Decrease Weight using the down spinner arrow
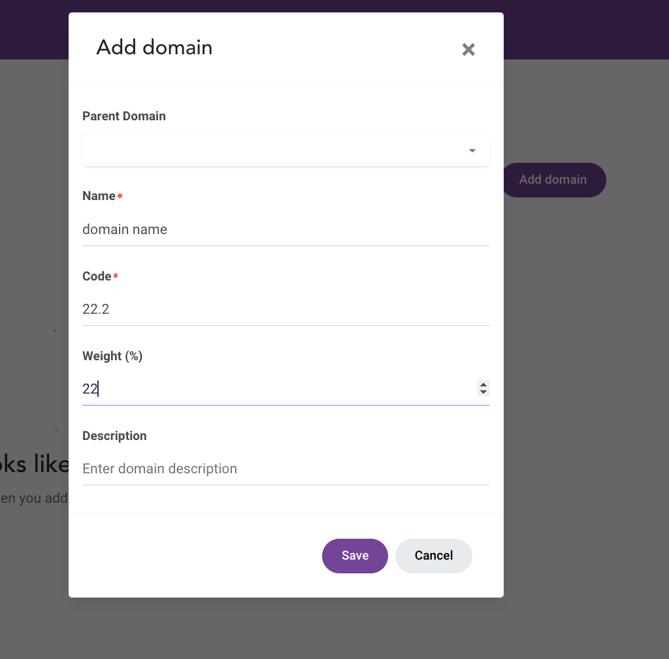 pos(483,392)
